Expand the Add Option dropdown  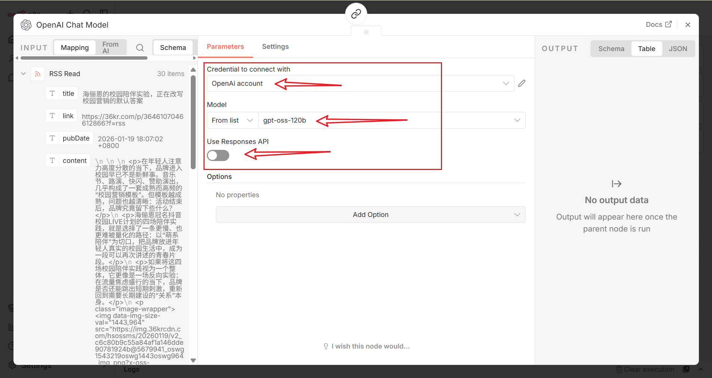370,215
